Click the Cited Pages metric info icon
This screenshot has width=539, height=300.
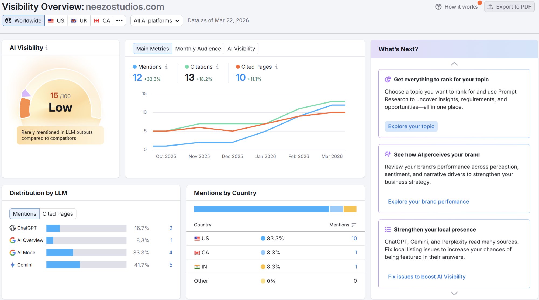point(276,67)
